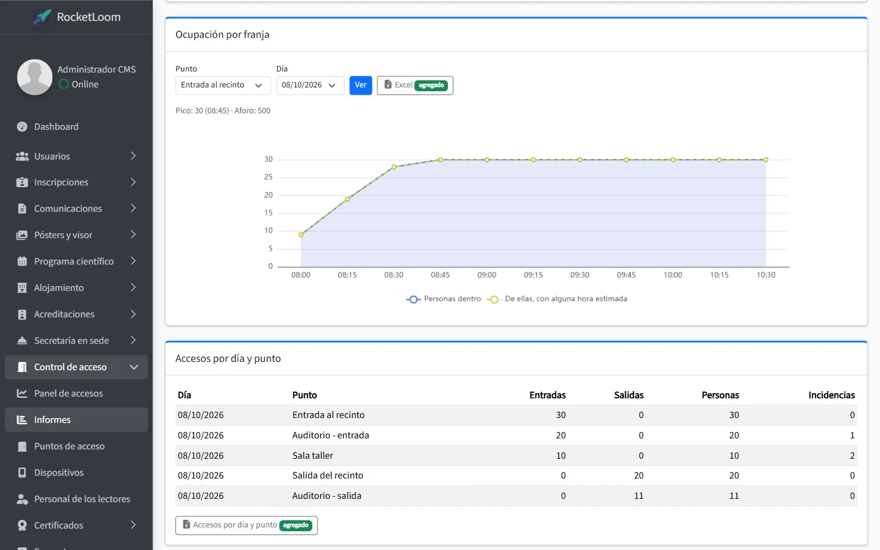This screenshot has width=880, height=550.
Task: Click the chart data point at 08:00
Action: pos(301,235)
